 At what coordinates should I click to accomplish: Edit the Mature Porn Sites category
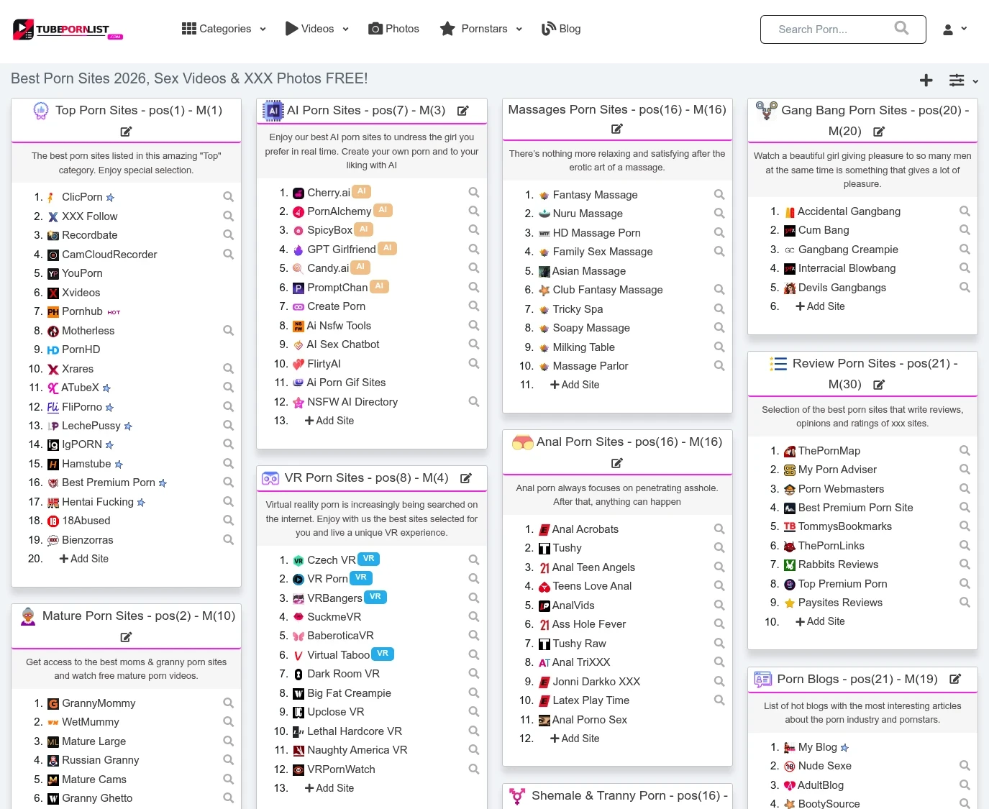(x=126, y=637)
